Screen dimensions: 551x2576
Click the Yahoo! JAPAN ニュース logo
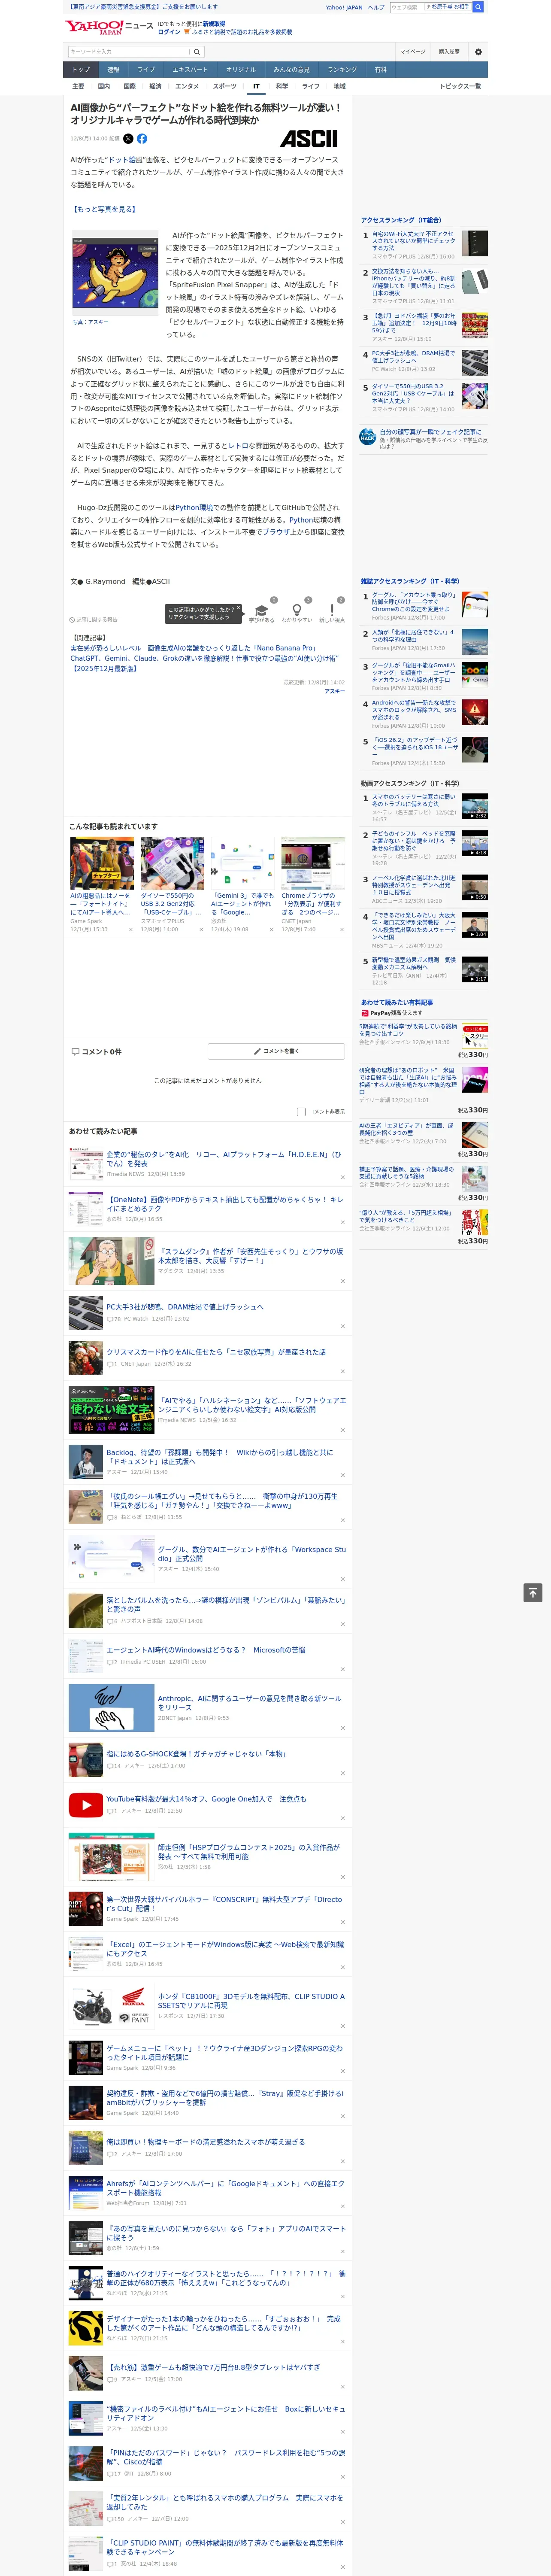(x=109, y=27)
